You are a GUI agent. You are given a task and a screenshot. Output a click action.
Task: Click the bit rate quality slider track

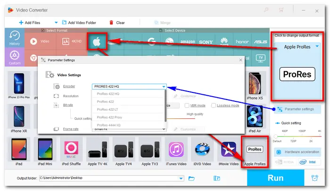(181, 119)
